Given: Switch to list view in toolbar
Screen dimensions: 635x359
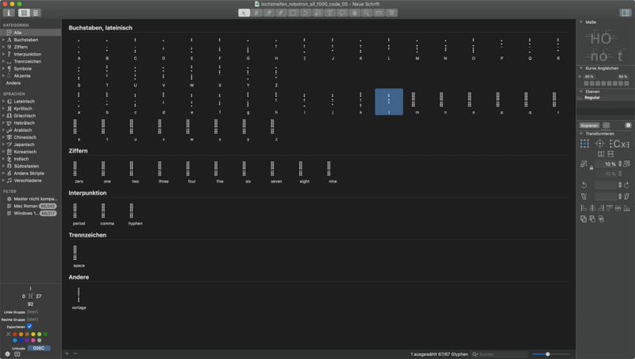Looking at the screenshot, I should (37, 13).
